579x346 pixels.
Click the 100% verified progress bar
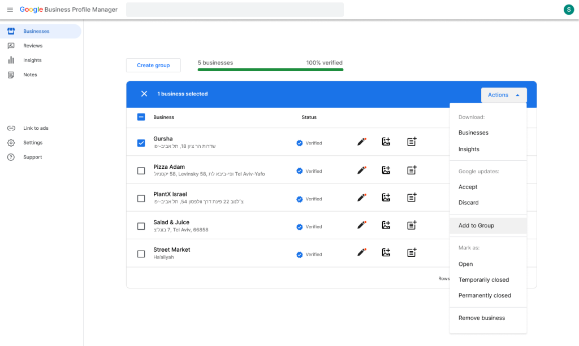coord(270,70)
